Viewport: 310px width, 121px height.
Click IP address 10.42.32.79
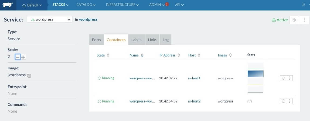(x=168, y=78)
